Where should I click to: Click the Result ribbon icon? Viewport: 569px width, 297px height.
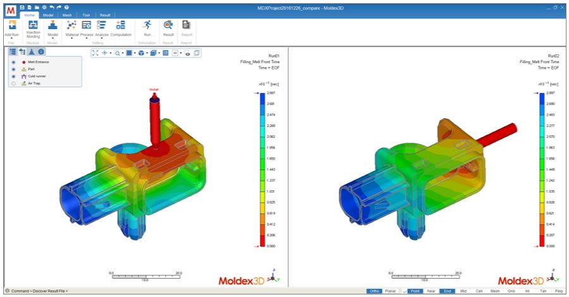(168, 25)
